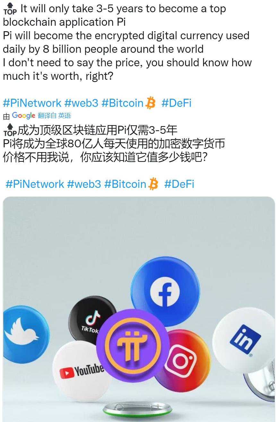Open the #DeFi hashtag in the original tweet
The image size is (276, 422).
[x=176, y=103]
